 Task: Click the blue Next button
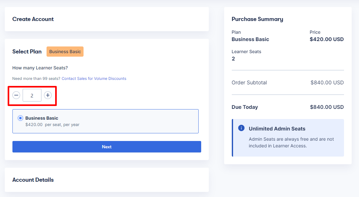[107, 147]
